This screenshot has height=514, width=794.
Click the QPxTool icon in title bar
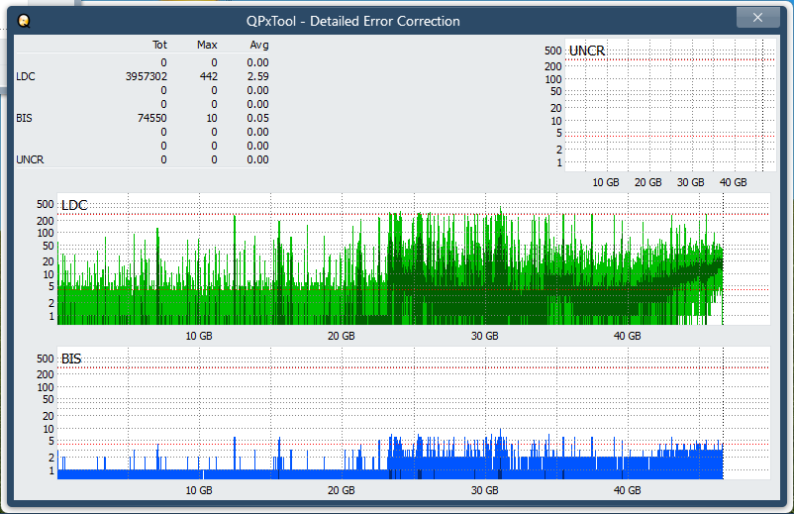24,21
